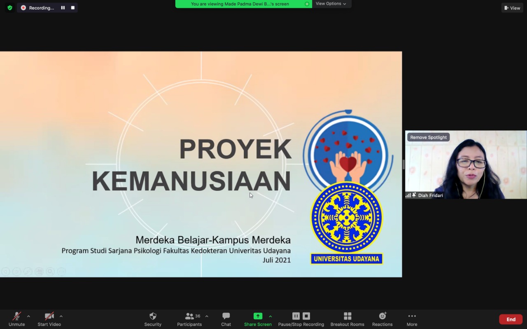
Task: Click the Universitas Udayana round emblem
Action: 347,218
